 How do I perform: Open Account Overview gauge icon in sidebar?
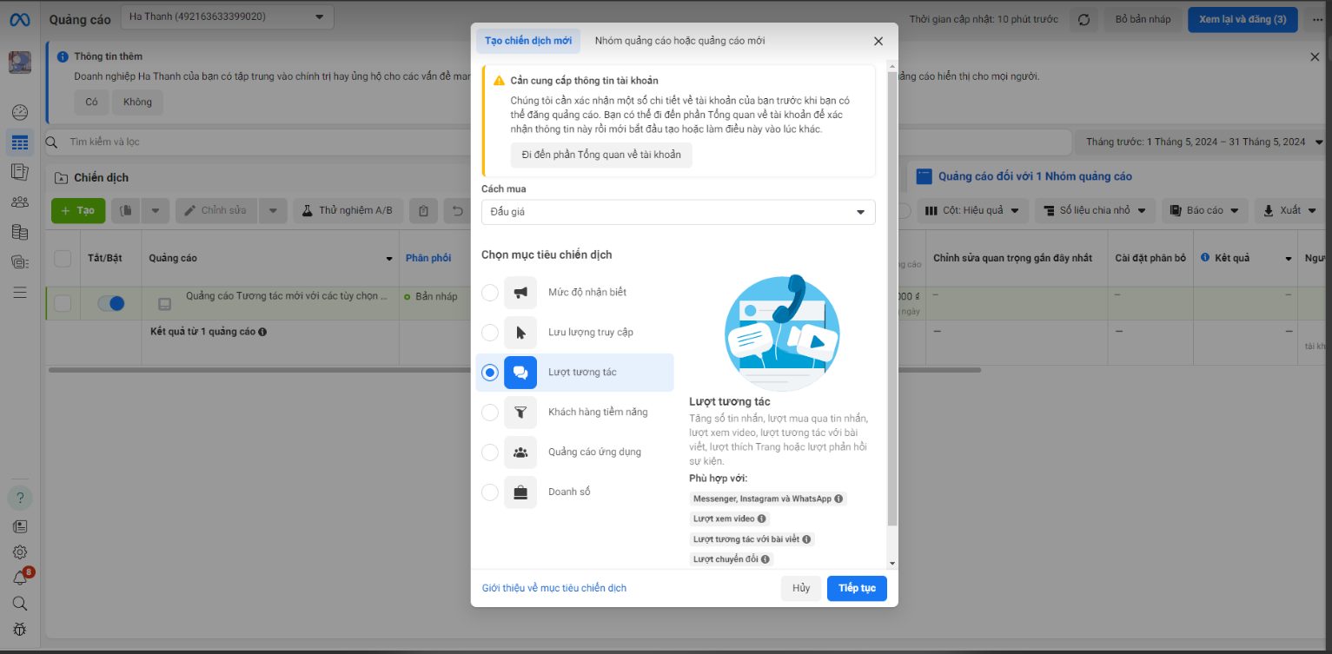[19, 113]
